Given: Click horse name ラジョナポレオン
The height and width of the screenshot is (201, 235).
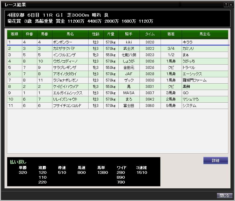Looking at the screenshot, I should (65, 80).
